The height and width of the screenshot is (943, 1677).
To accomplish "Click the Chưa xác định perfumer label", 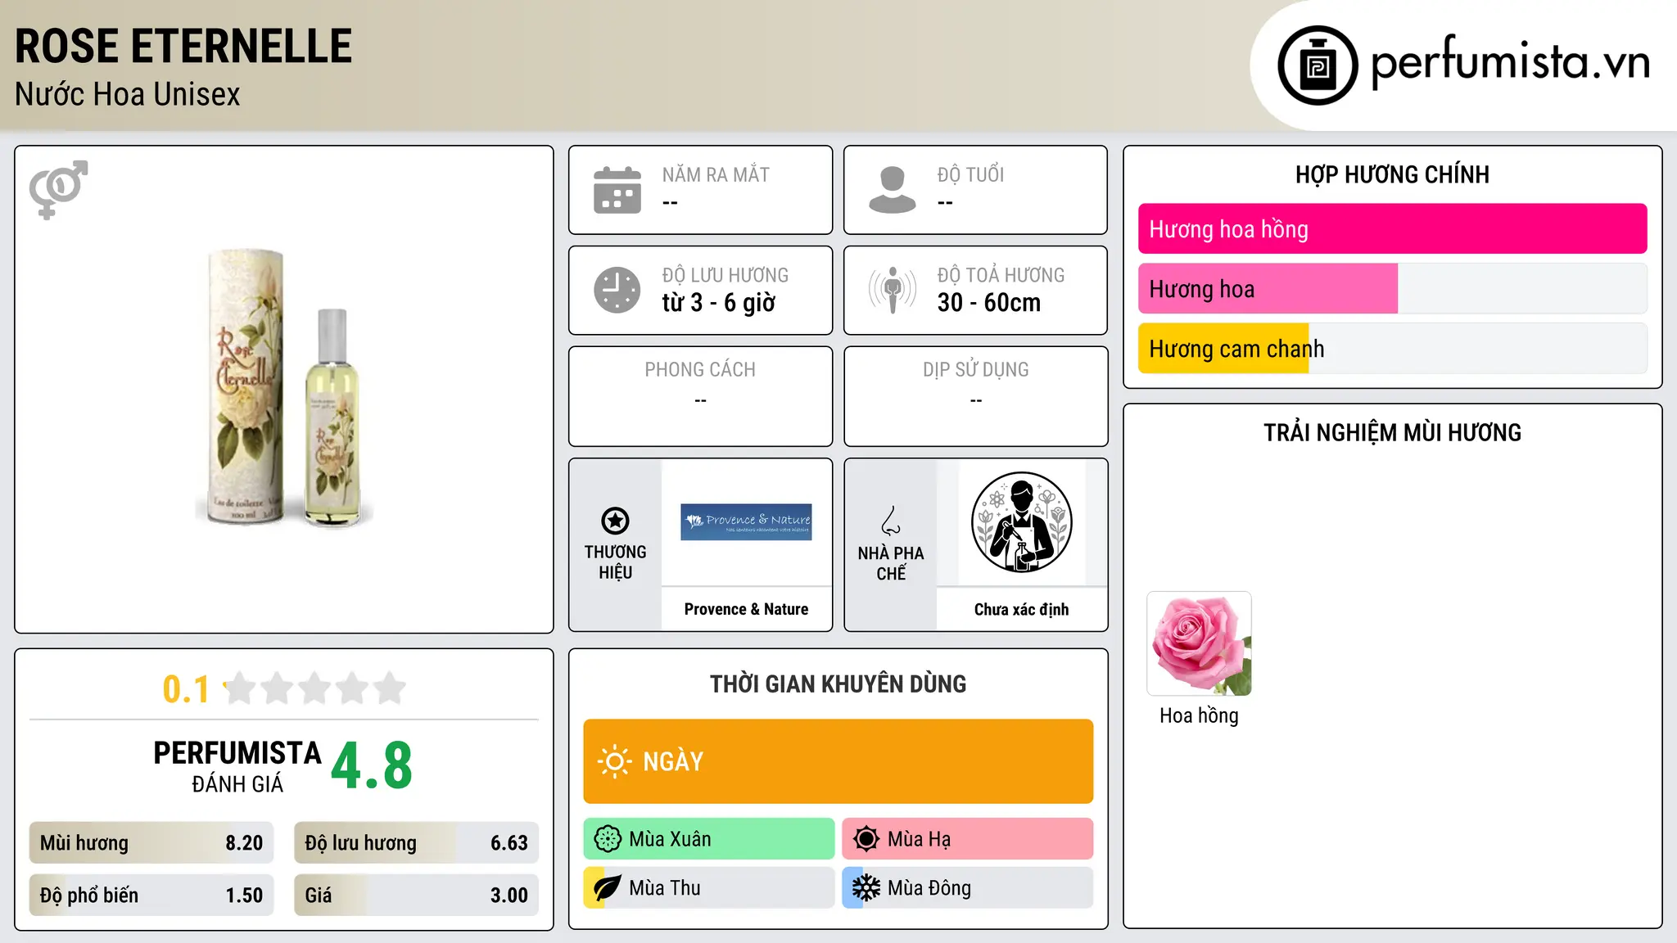I will 1021,609.
